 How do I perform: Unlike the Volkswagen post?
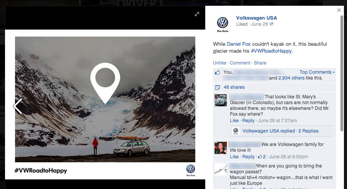[x=220, y=63]
